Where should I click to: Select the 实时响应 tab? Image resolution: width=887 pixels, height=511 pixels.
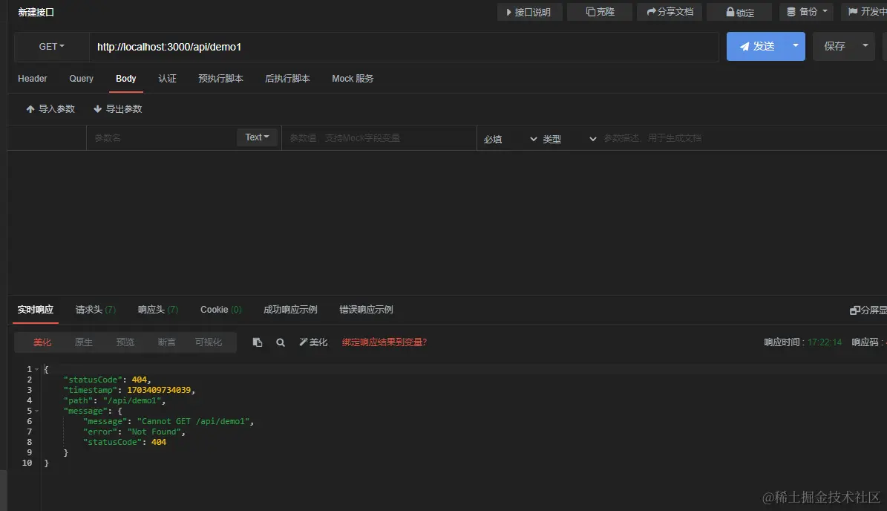(36, 310)
